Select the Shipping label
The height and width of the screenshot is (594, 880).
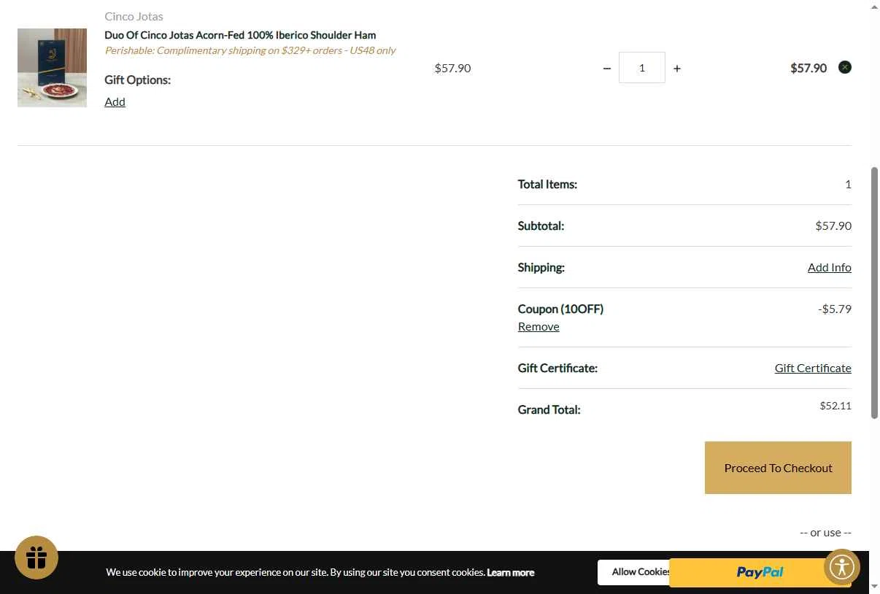coord(541,267)
